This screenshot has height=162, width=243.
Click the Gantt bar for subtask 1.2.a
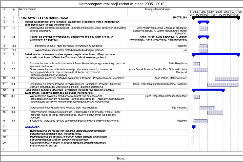coord(204,46)
